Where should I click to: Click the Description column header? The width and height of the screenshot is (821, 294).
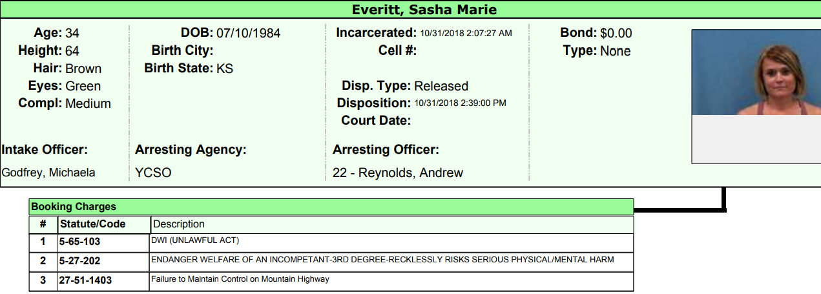[x=178, y=224]
